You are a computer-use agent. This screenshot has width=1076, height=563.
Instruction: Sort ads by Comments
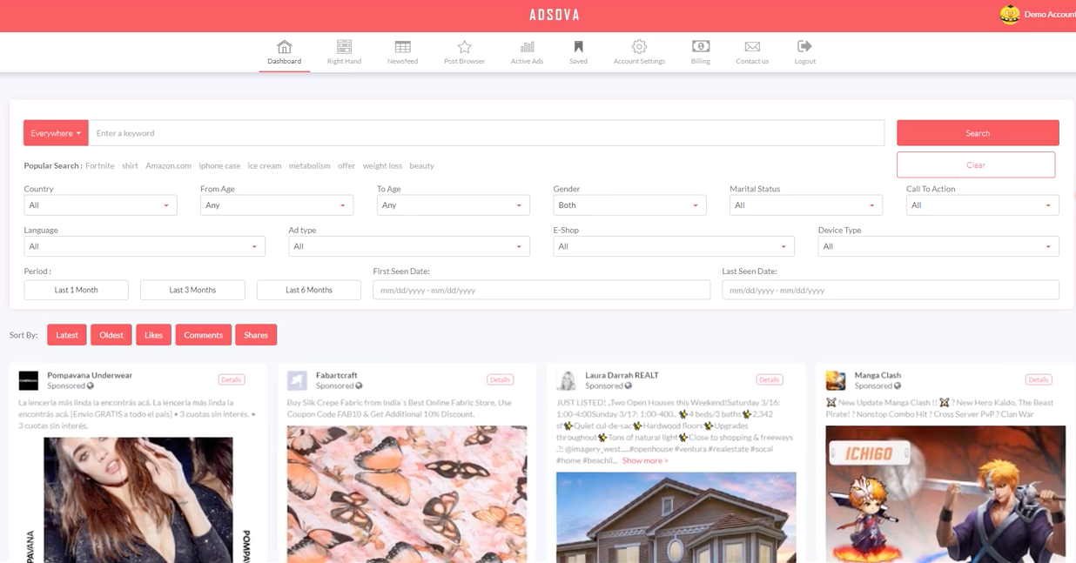click(203, 335)
